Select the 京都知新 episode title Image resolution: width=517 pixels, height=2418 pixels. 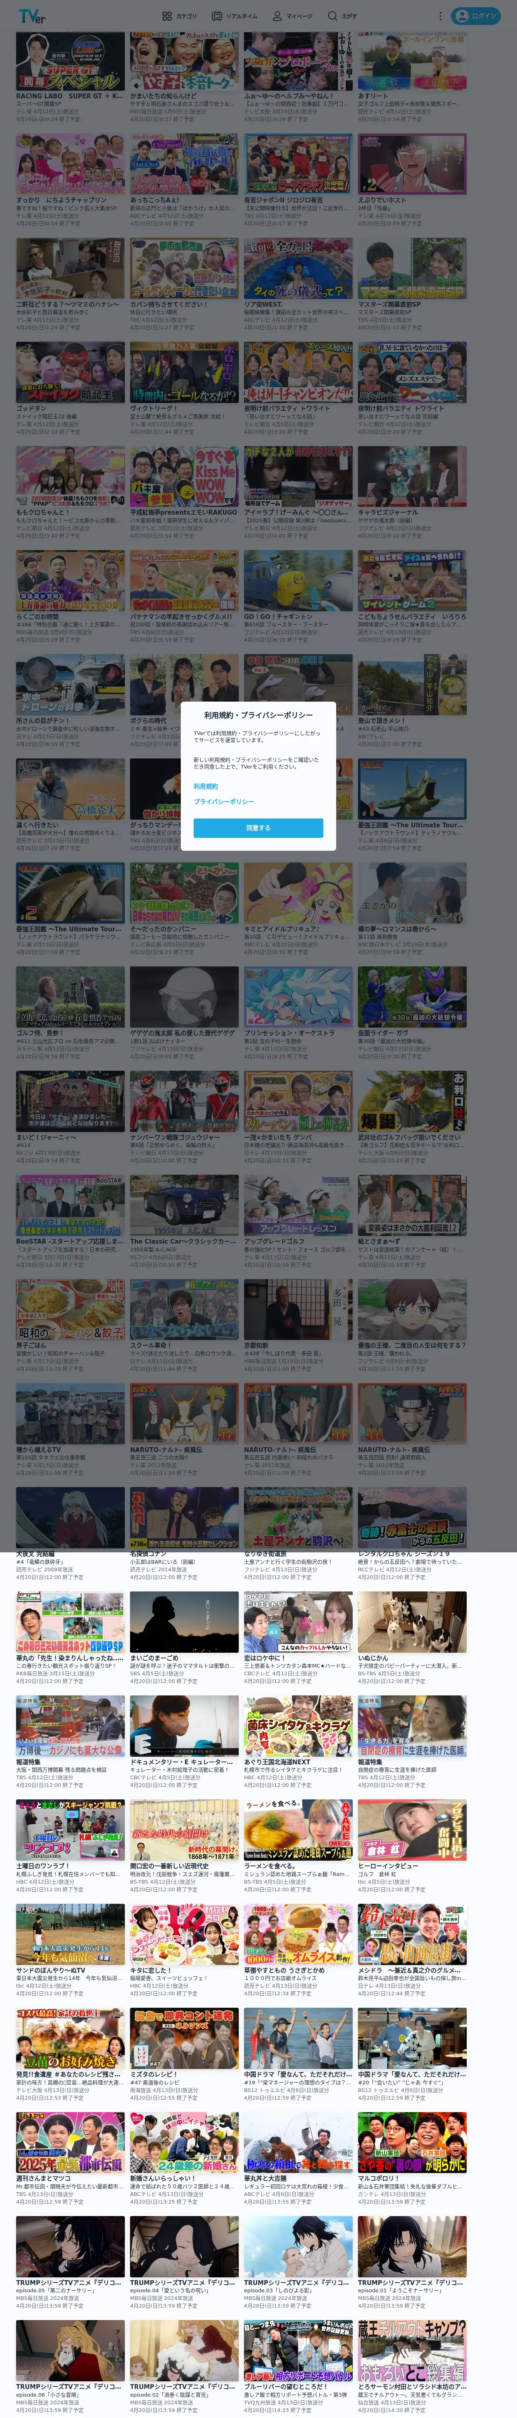pos(256,1346)
